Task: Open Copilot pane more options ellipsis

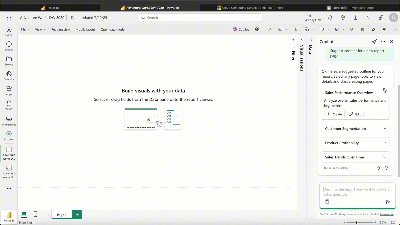Action: 383,41
